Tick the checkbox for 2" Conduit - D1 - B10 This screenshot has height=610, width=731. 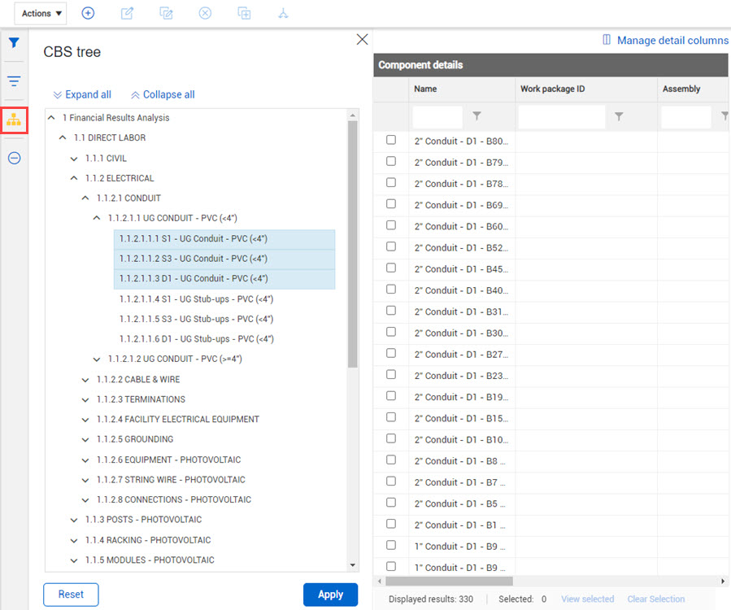point(391,438)
